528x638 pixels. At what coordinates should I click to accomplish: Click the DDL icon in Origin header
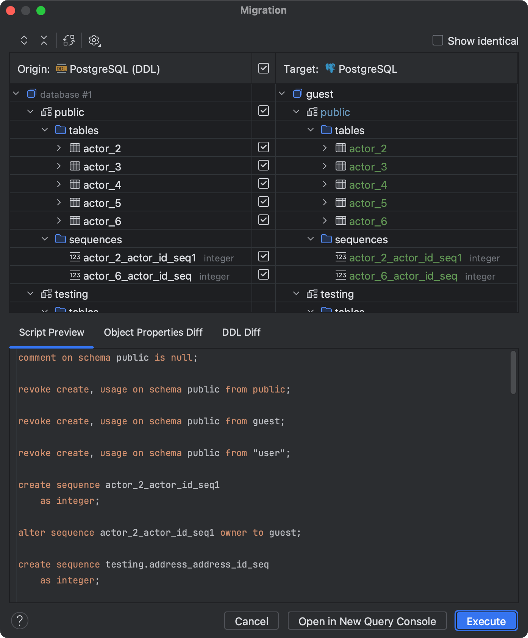61,69
